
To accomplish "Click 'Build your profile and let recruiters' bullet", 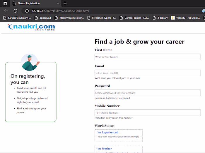I will (31, 90).
